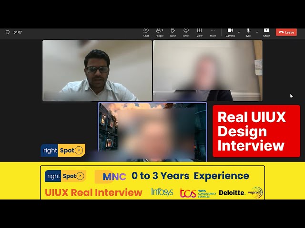Select the highlighted bottom video tile

[x=152, y=132]
